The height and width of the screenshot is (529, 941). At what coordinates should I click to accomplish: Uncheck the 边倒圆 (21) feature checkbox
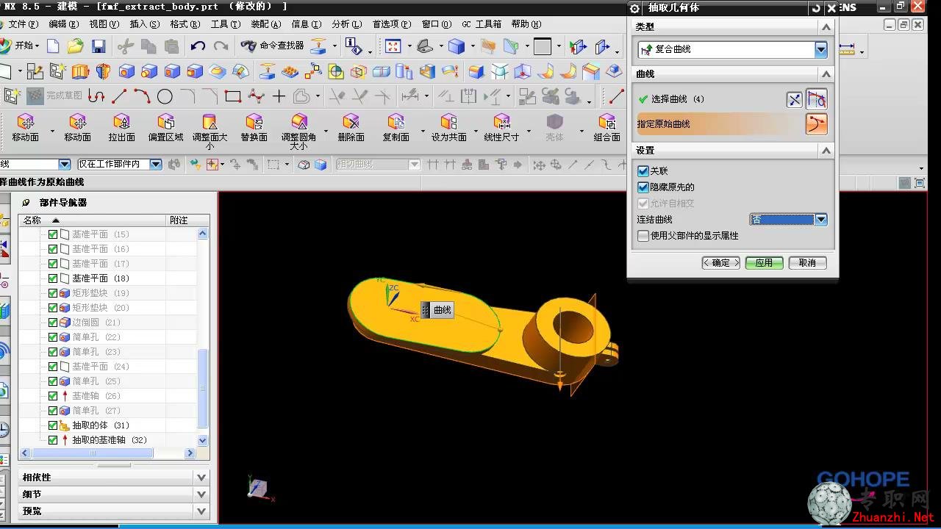click(53, 323)
